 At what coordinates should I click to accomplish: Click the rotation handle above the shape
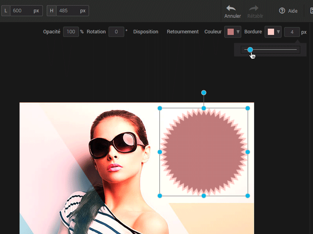pos(203,93)
